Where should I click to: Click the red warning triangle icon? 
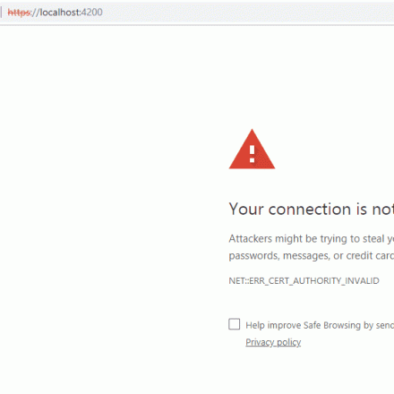point(252,150)
